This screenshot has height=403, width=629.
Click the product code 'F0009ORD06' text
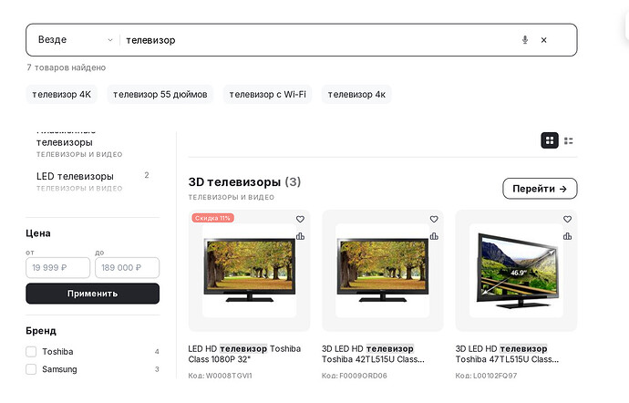coord(363,376)
